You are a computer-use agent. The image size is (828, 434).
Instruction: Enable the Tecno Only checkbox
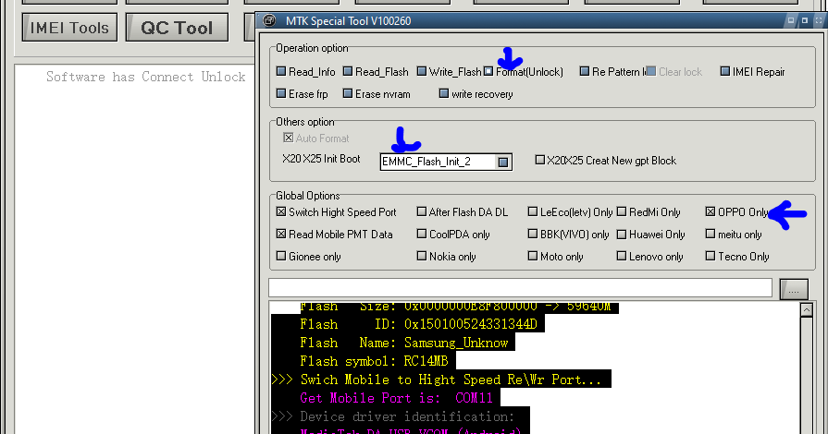pyautogui.click(x=711, y=256)
